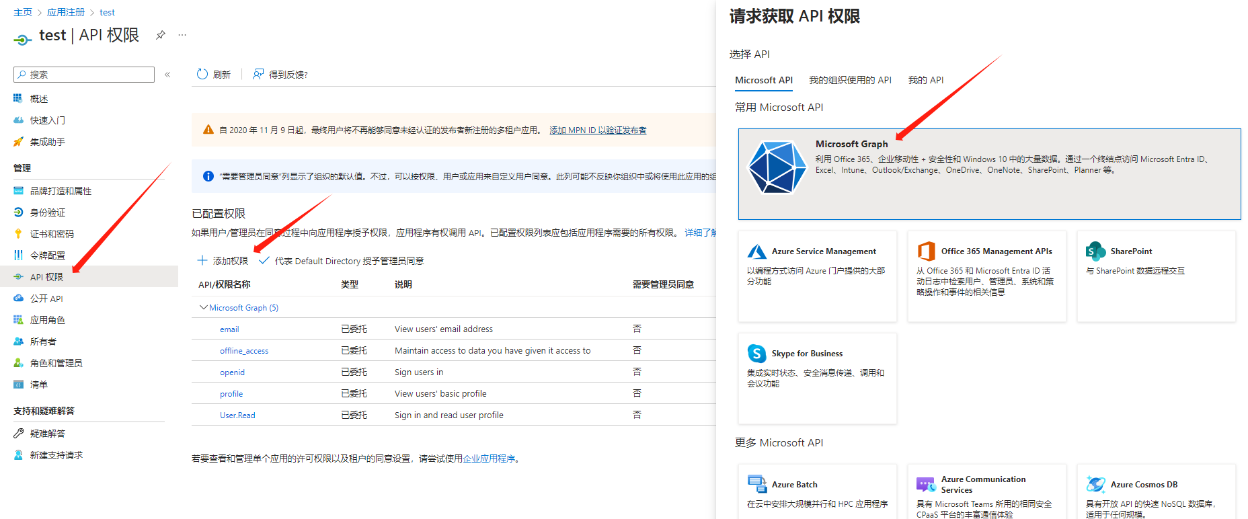Collapse the Microsoft Graph (5) group
The image size is (1248, 519).
(203, 307)
